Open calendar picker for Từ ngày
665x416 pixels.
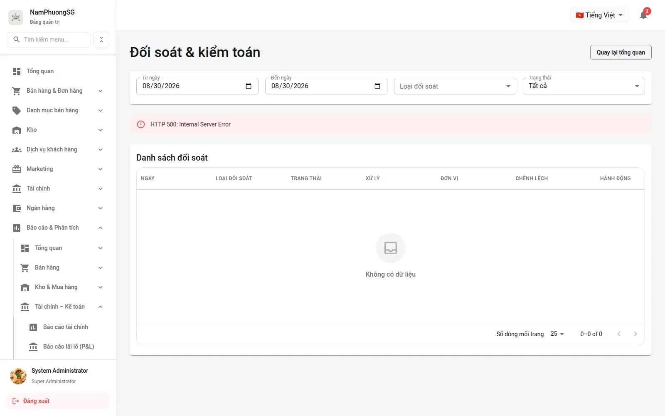pyautogui.click(x=249, y=86)
